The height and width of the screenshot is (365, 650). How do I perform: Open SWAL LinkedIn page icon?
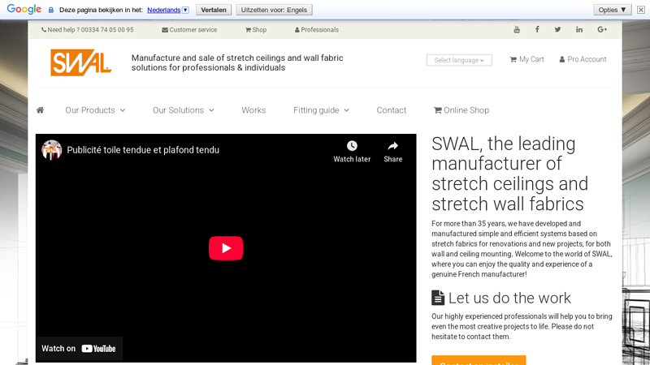(x=579, y=29)
